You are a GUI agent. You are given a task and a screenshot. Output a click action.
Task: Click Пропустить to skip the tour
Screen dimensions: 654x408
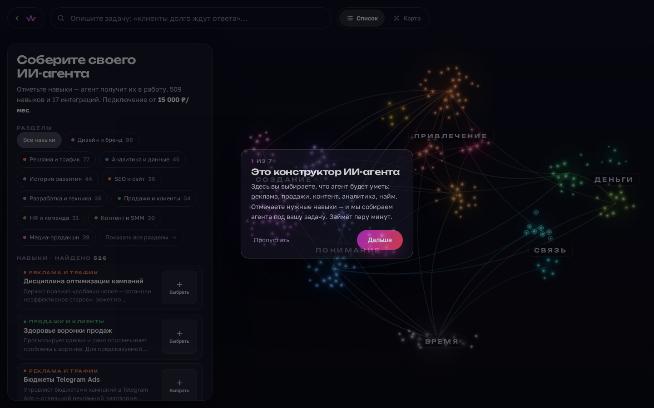[x=272, y=240]
